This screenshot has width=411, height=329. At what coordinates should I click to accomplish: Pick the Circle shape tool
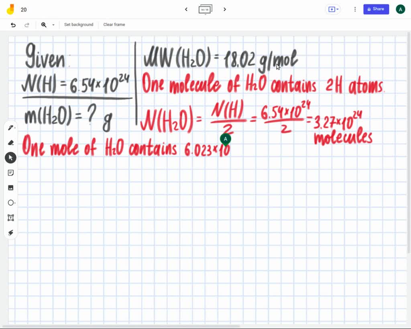click(x=10, y=203)
